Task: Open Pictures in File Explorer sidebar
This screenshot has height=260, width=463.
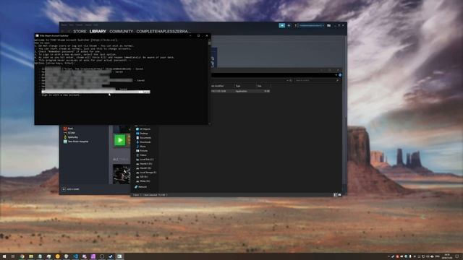Action: tap(143, 151)
